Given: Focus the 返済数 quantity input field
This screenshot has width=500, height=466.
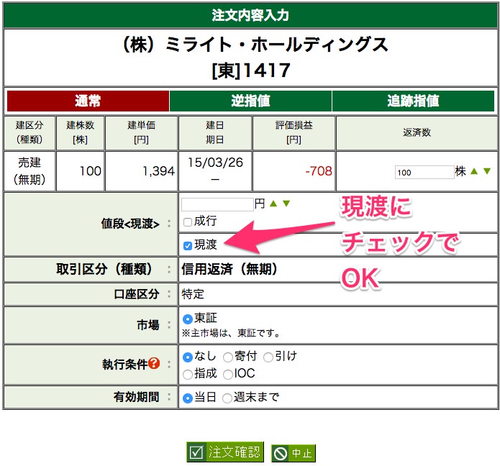Looking at the screenshot, I should click(x=424, y=173).
